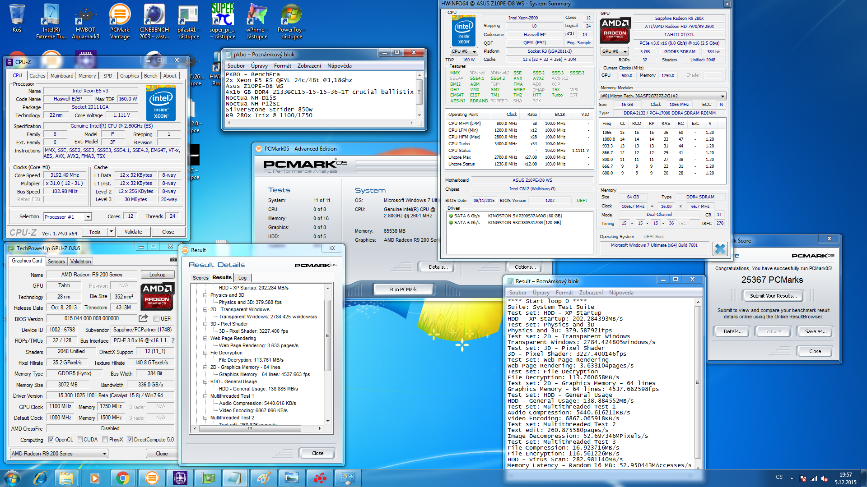This screenshot has width=867, height=487.
Task: Switch to GPU-Z graphics card taskbar icon
Action: pyautogui.click(x=208, y=478)
